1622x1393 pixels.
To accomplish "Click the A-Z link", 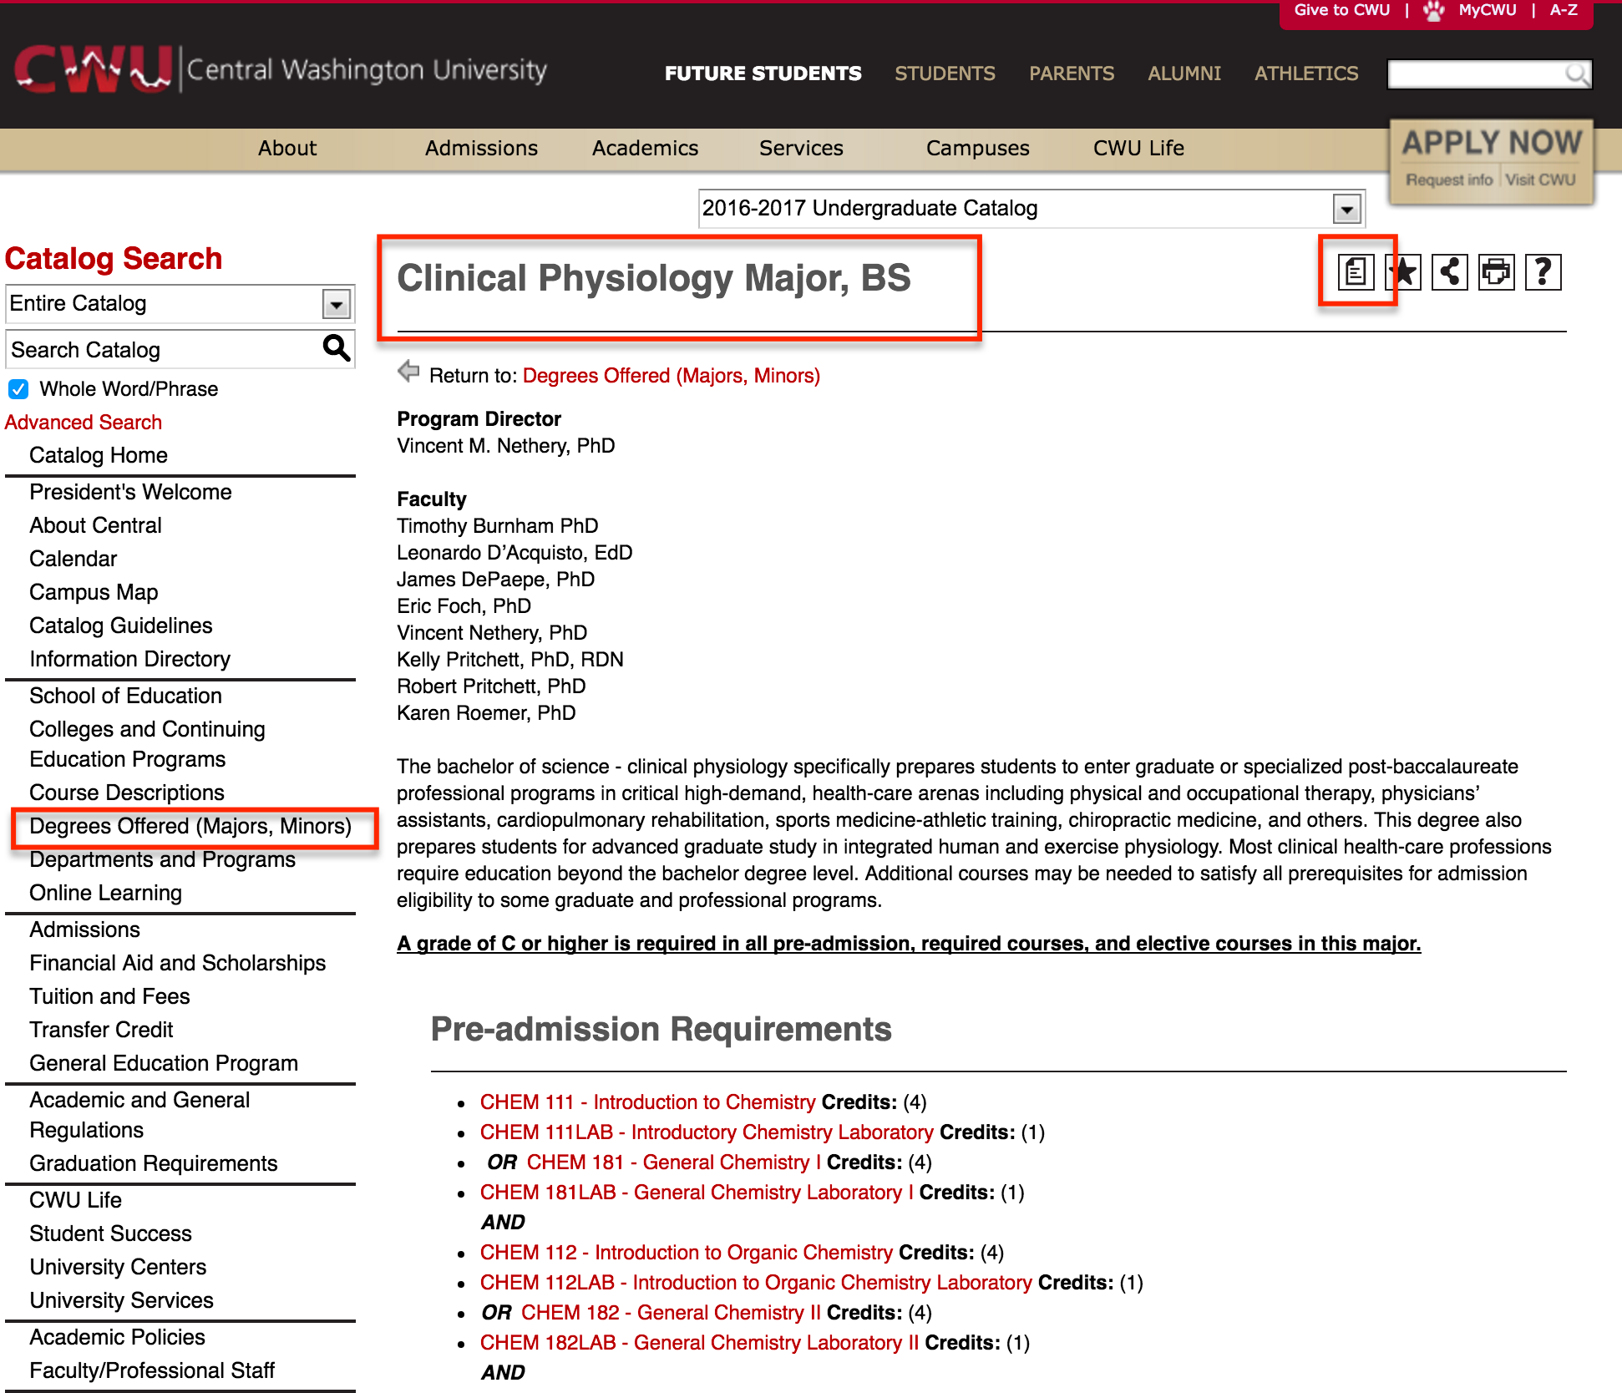I will point(1564,10).
